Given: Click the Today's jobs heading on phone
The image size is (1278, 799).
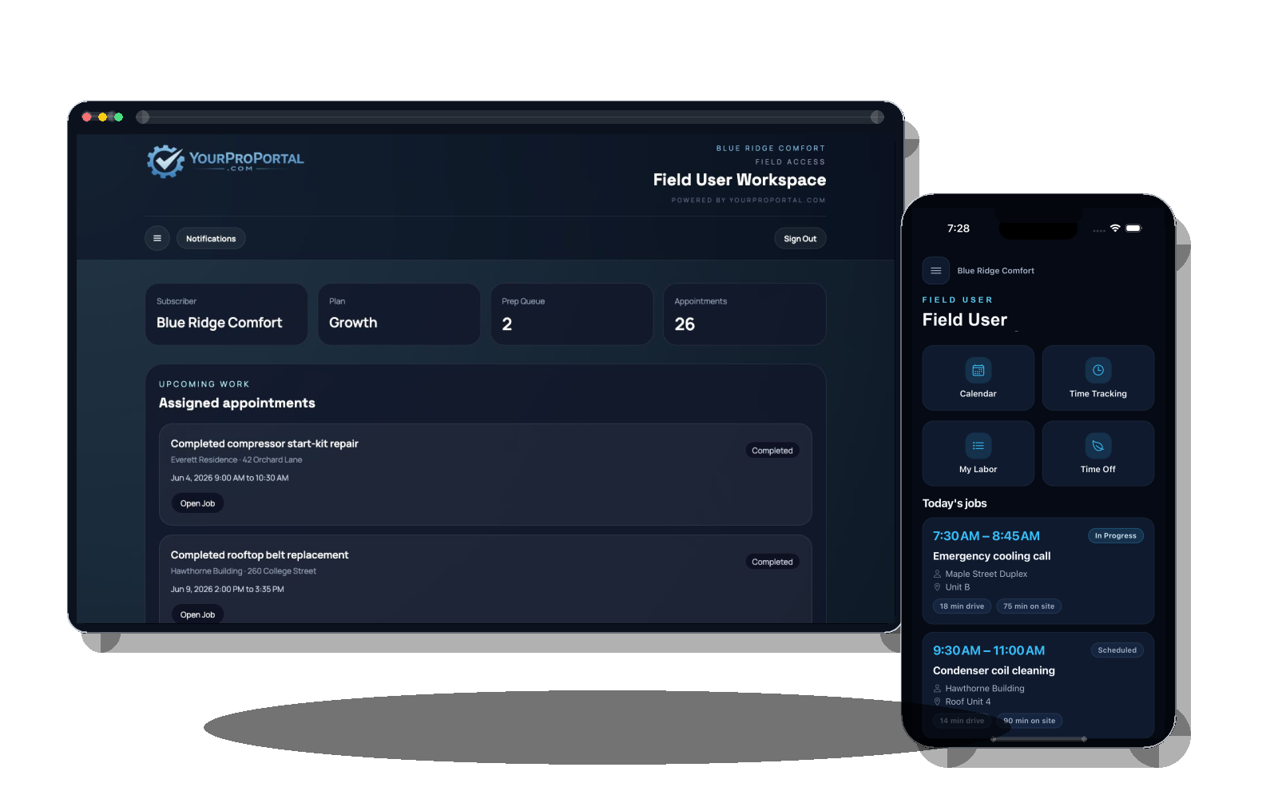Looking at the screenshot, I should click(955, 503).
